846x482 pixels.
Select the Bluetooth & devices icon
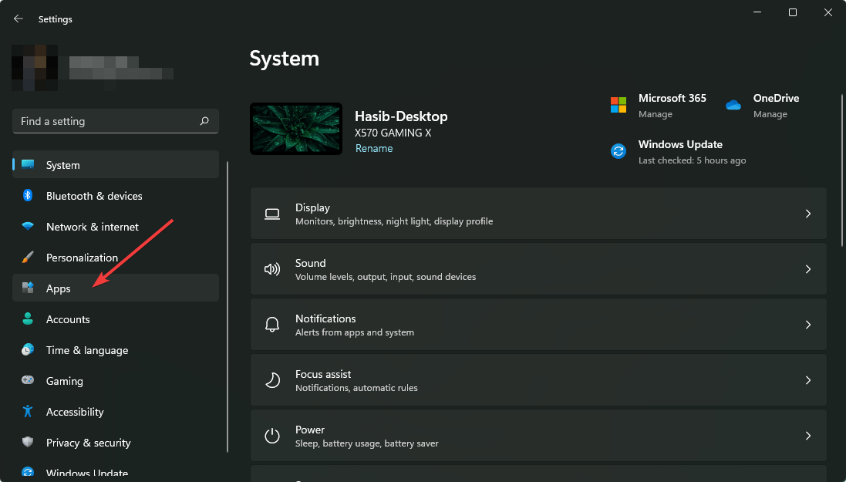point(28,196)
